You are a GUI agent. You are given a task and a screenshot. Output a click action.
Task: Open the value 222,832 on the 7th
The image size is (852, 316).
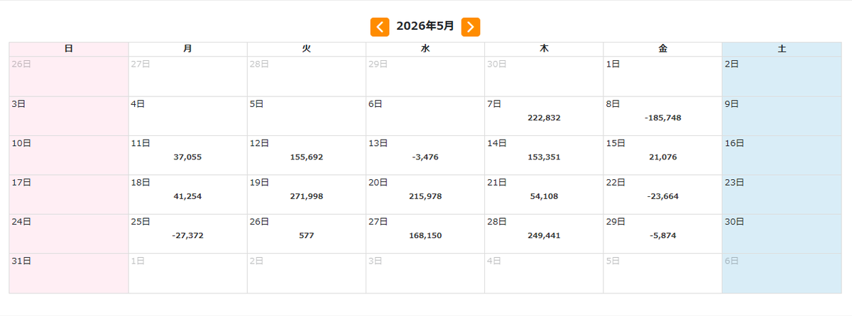(544, 118)
